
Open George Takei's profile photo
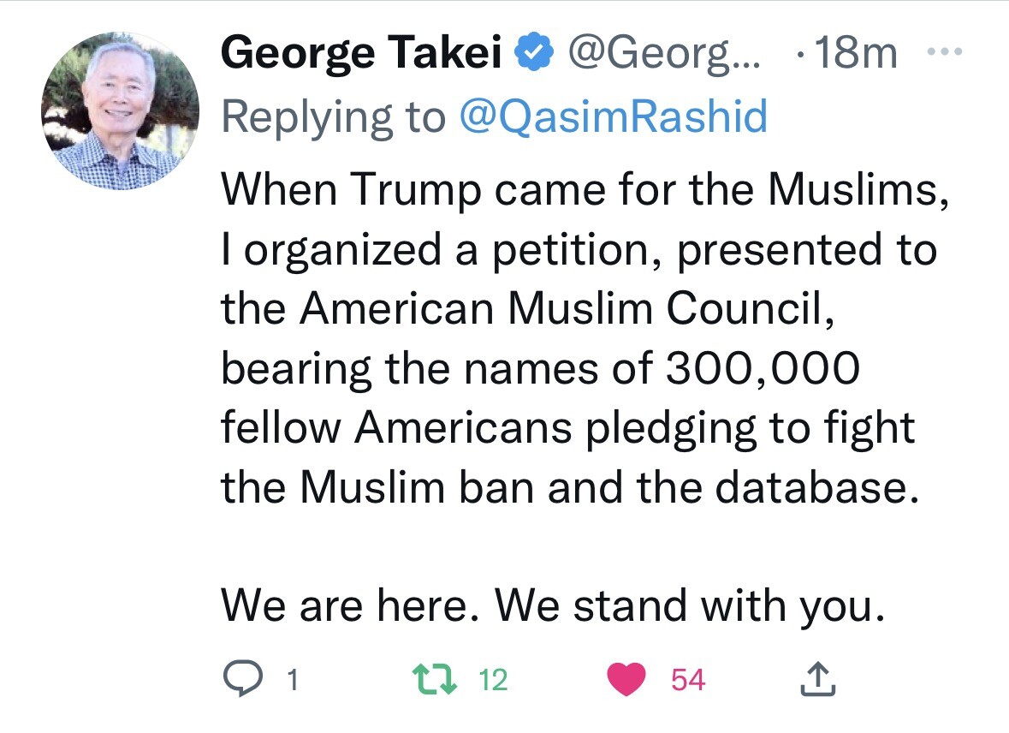pyautogui.click(x=120, y=112)
